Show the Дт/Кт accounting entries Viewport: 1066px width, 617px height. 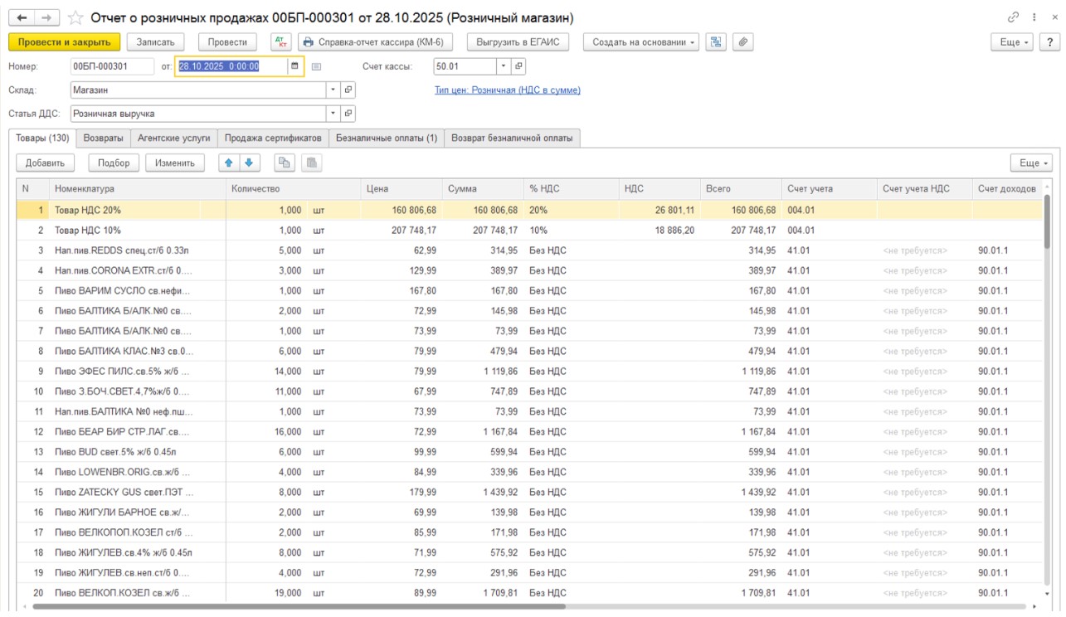[281, 42]
